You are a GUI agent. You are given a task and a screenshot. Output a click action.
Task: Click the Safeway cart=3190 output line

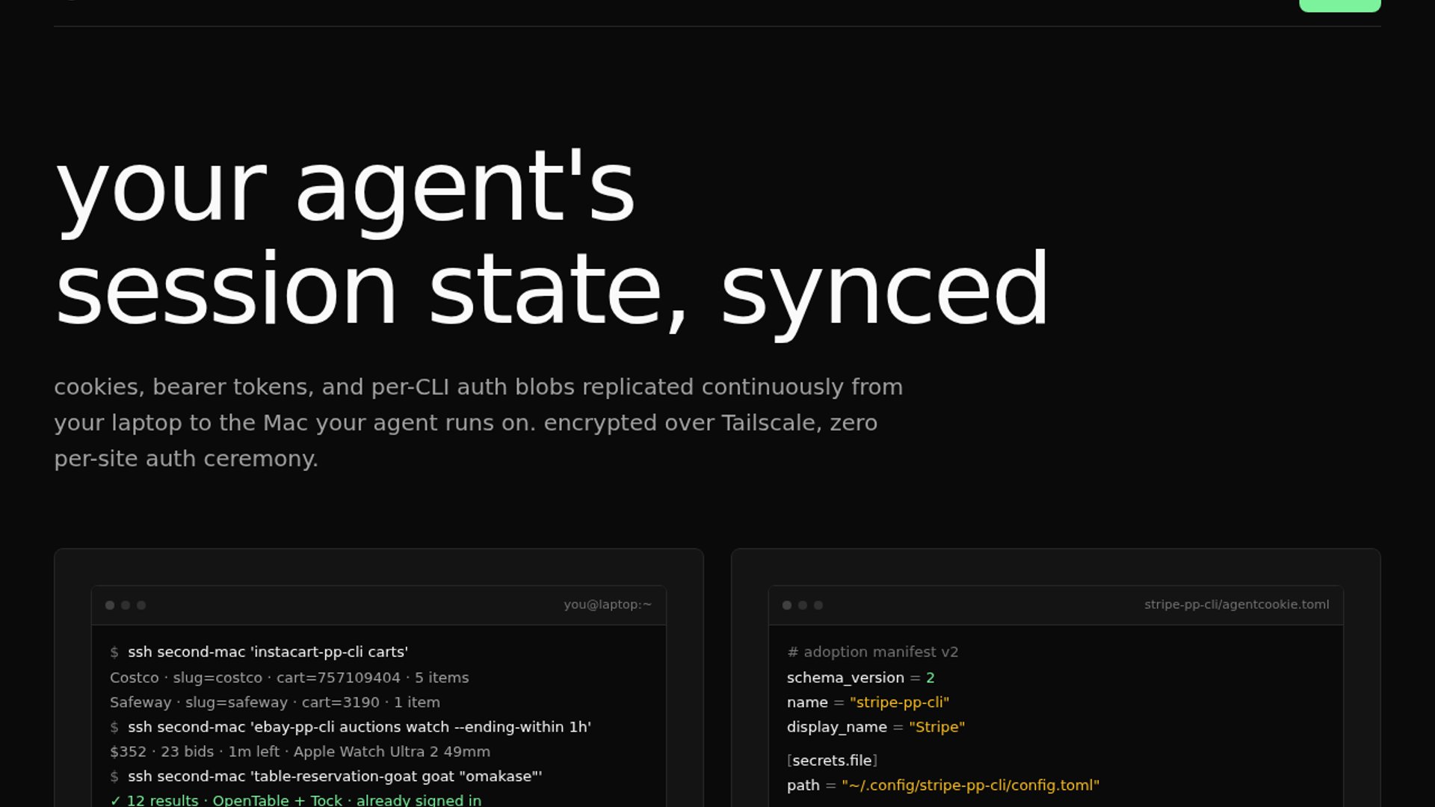pyautogui.click(x=275, y=702)
